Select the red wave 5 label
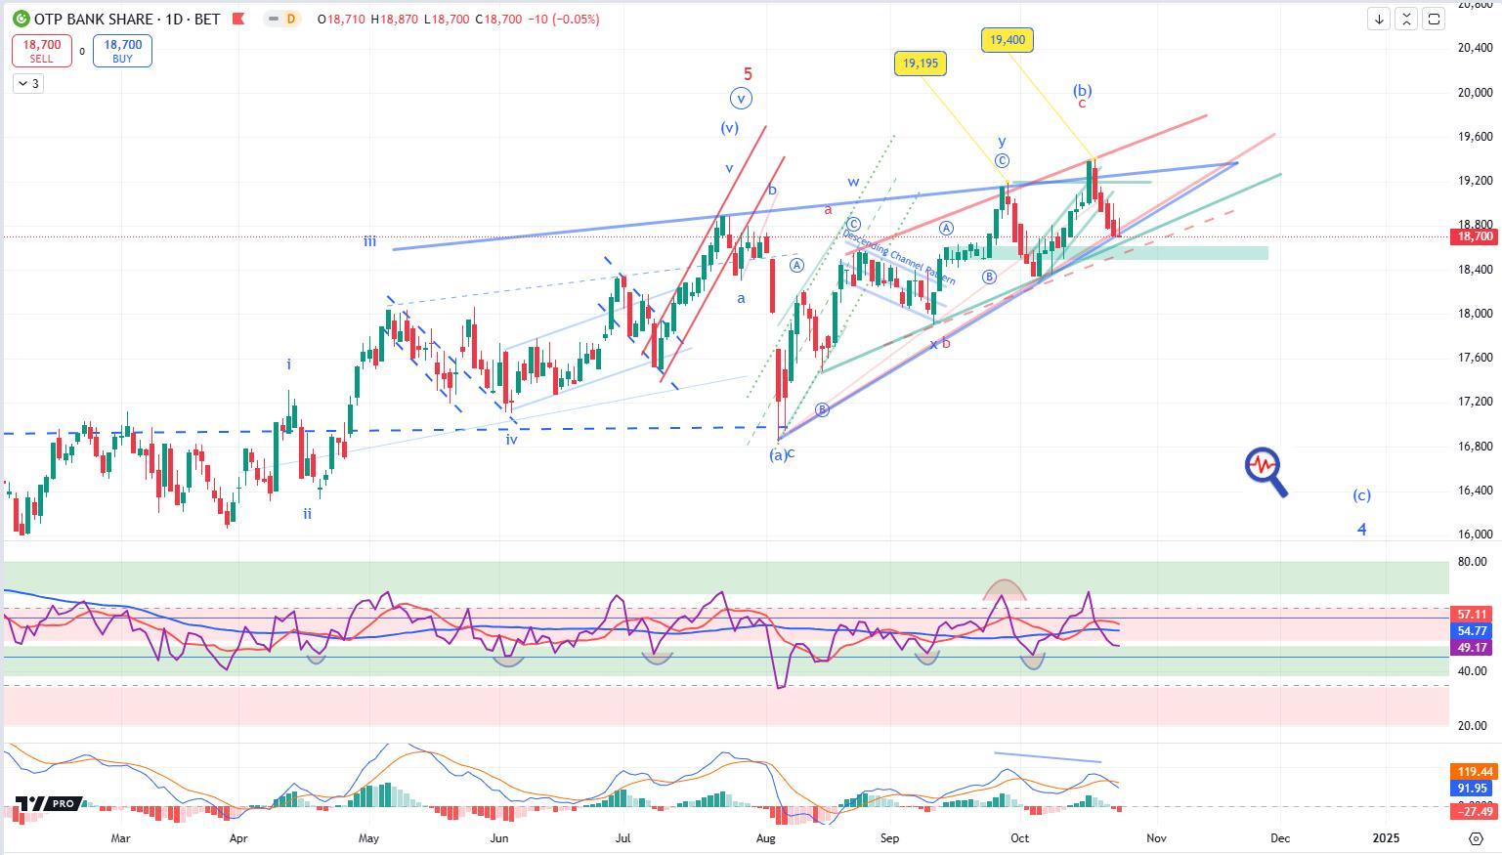 pos(748,74)
